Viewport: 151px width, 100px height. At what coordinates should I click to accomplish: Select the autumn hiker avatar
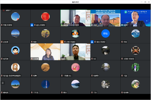[x=45, y=34]
